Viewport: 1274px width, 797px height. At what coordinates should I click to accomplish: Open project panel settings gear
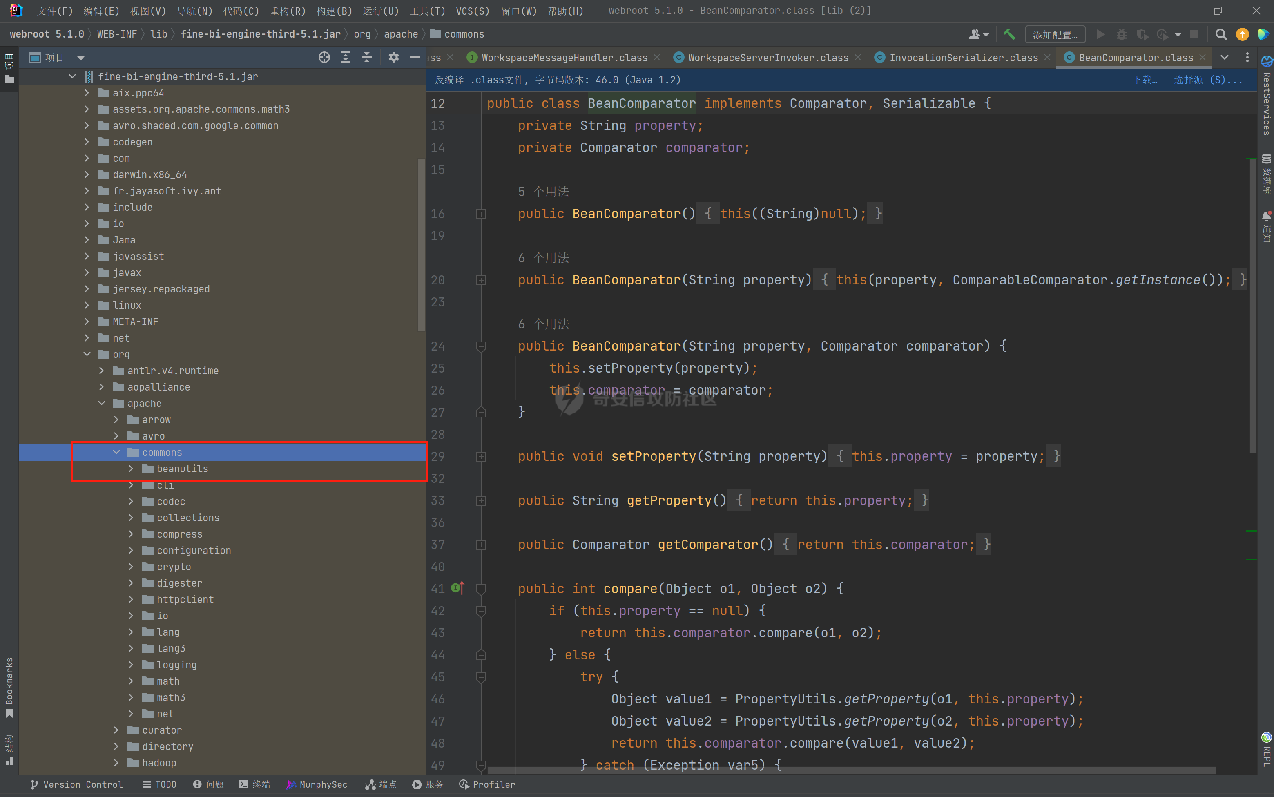(393, 58)
